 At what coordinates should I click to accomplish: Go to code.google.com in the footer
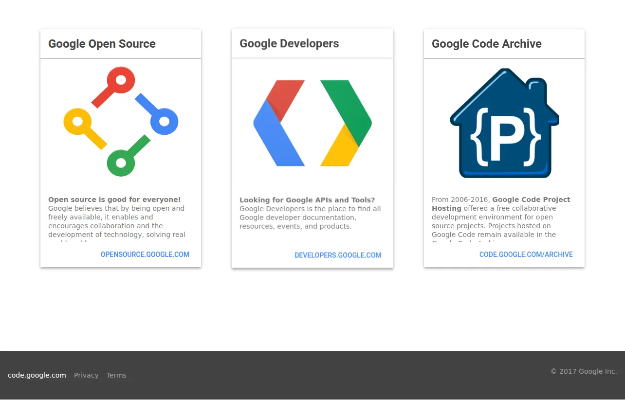pyautogui.click(x=37, y=375)
